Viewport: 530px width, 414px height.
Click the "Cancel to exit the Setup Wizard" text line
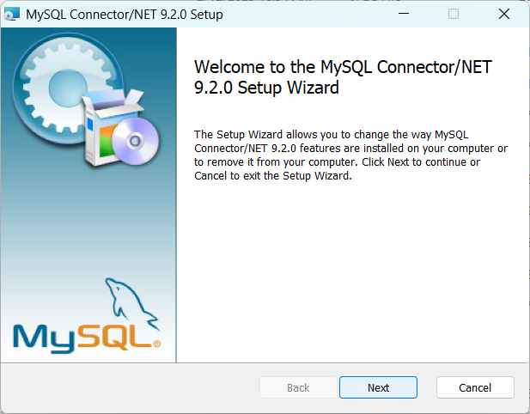coord(273,176)
